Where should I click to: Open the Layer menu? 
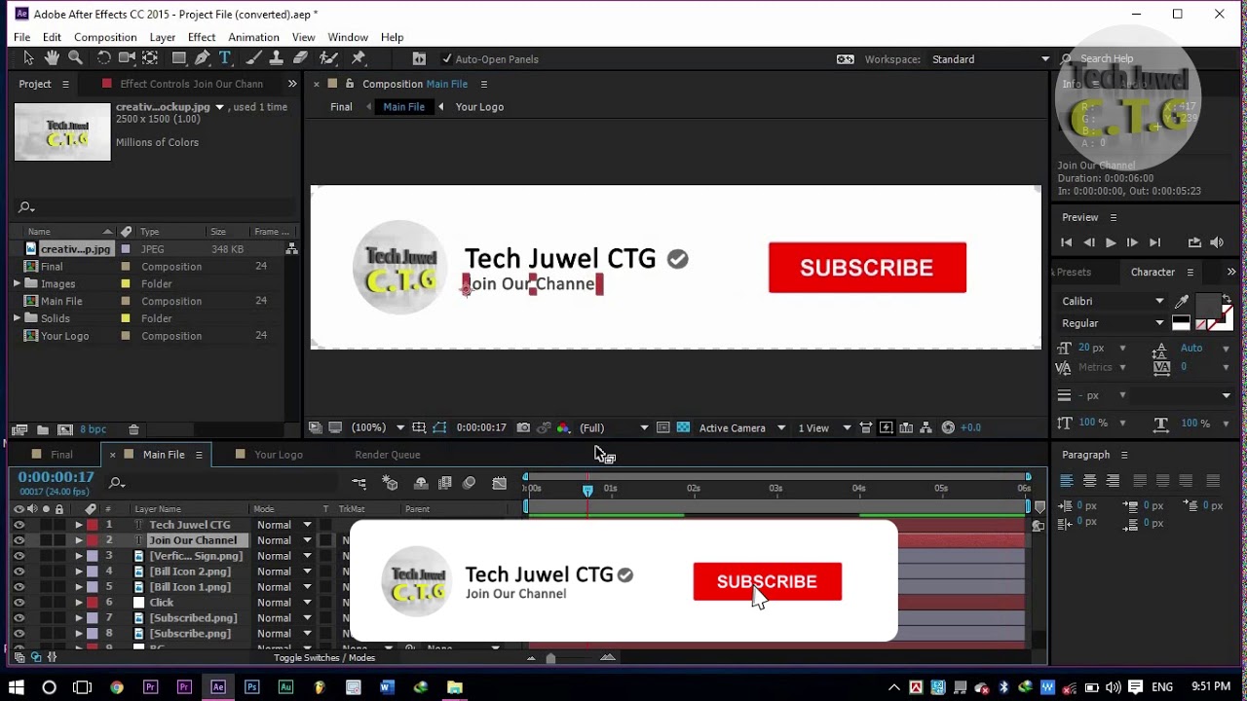tap(163, 37)
